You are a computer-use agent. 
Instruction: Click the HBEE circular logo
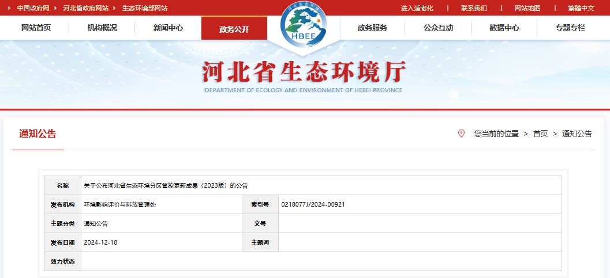pyautogui.click(x=304, y=23)
